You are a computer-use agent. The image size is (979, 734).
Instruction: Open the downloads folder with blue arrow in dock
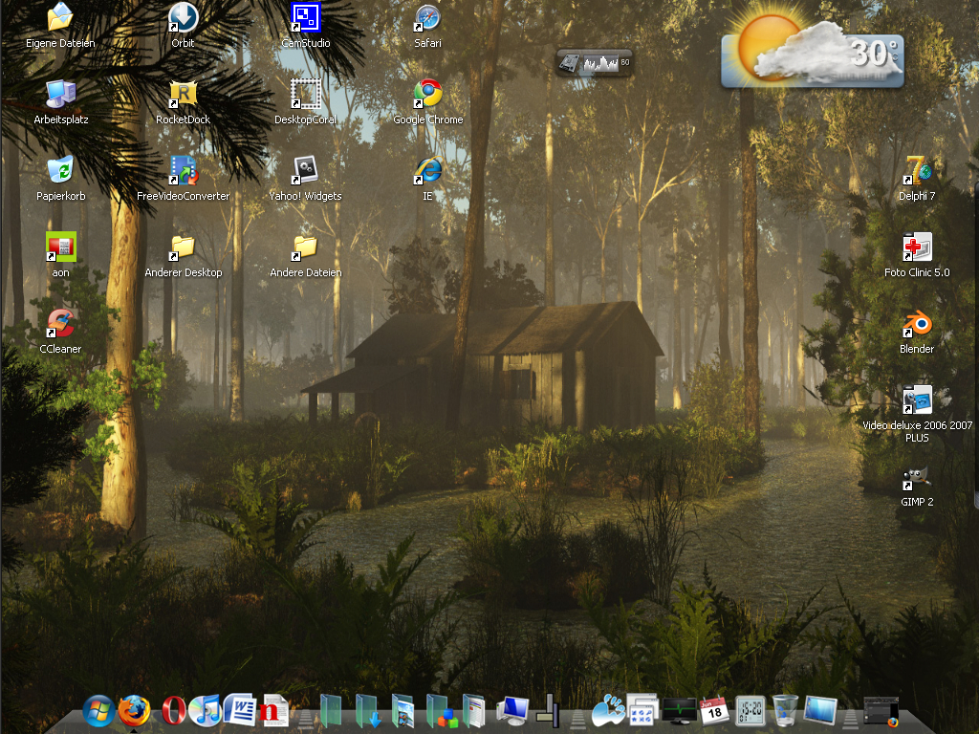tap(368, 710)
